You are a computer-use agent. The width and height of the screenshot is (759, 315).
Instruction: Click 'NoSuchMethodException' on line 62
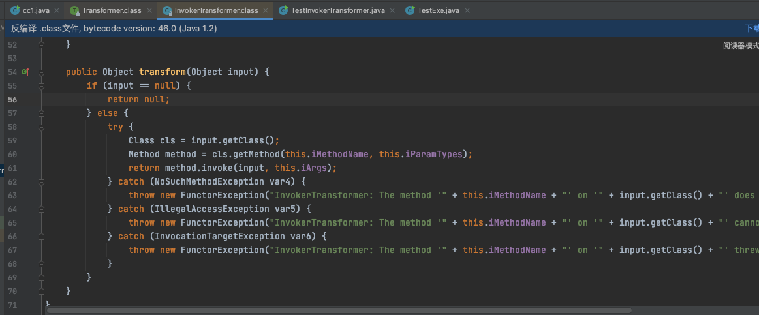209,182
